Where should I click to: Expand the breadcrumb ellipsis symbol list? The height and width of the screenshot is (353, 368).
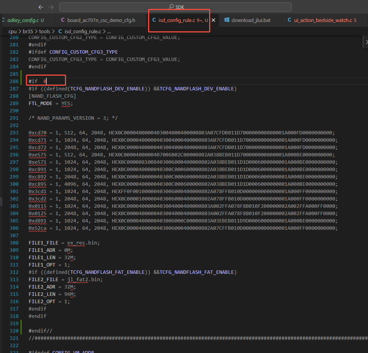[x=109, y=31]
